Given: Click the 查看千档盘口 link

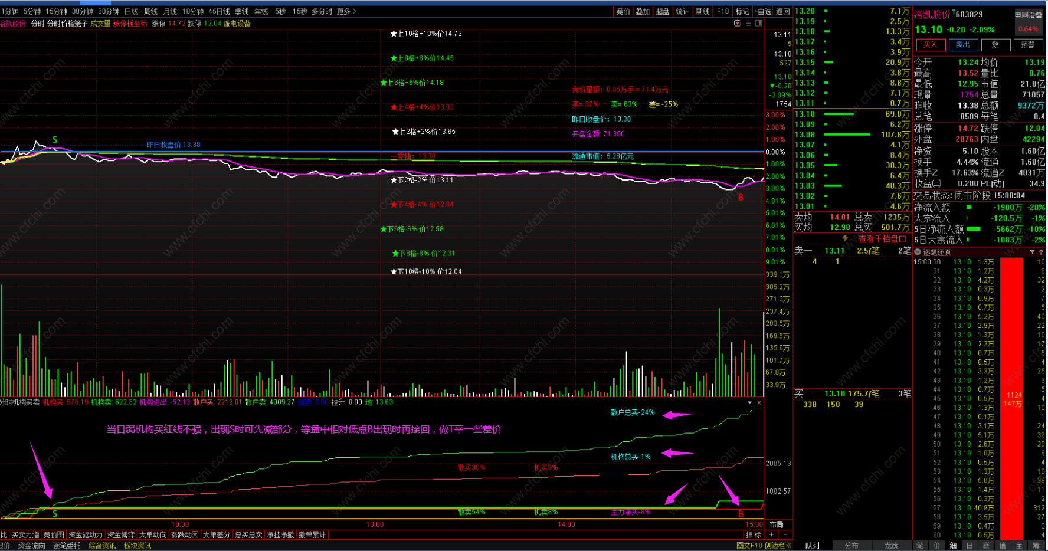Looking at the screenshot, I should [882, 239].
